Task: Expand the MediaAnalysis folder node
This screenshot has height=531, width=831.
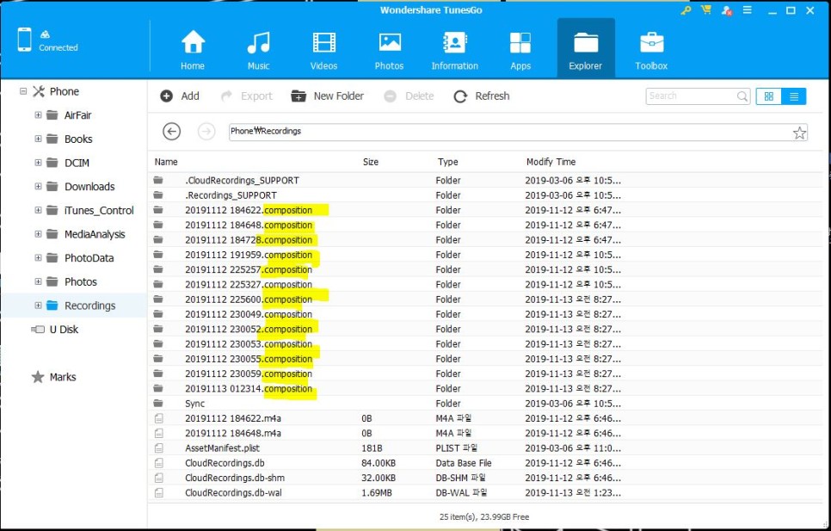Action: click(x=38, y=234)
